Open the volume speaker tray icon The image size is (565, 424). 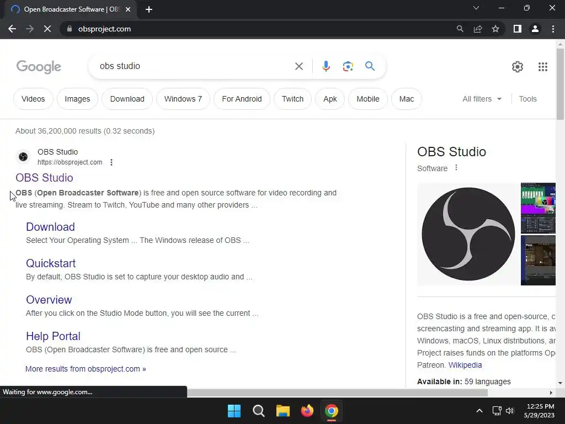509,411
